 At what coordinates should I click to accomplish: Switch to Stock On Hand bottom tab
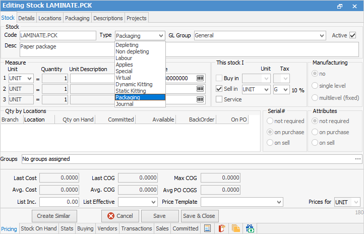click(39, 228)
